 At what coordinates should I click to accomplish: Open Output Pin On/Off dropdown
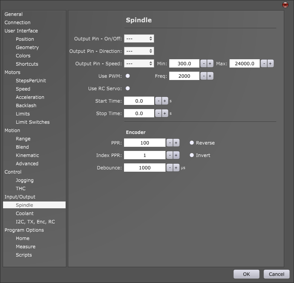click(139, 39)
